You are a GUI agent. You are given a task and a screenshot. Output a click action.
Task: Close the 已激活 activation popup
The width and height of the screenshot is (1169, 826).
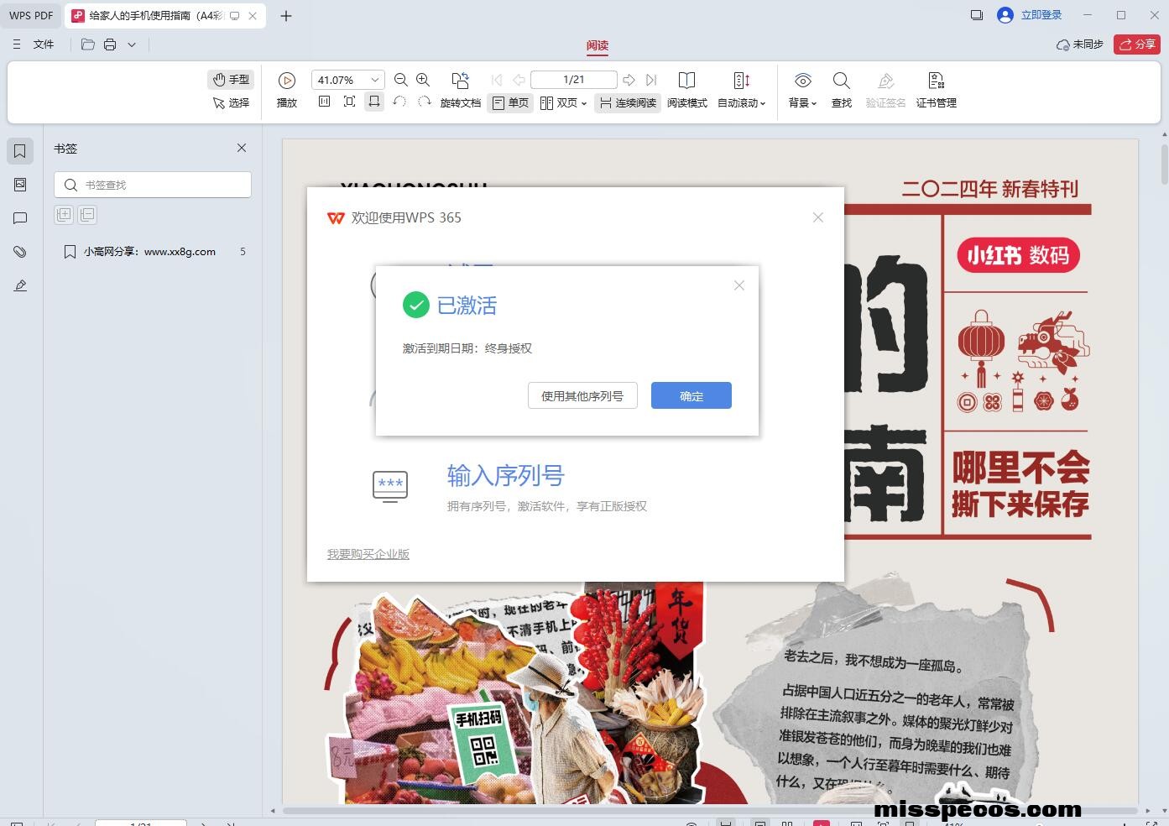click(738, 285)
